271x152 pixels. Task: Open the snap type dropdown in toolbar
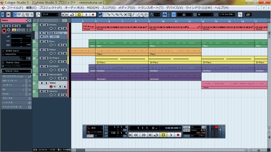pyautogui.click(x=185, y=15)
